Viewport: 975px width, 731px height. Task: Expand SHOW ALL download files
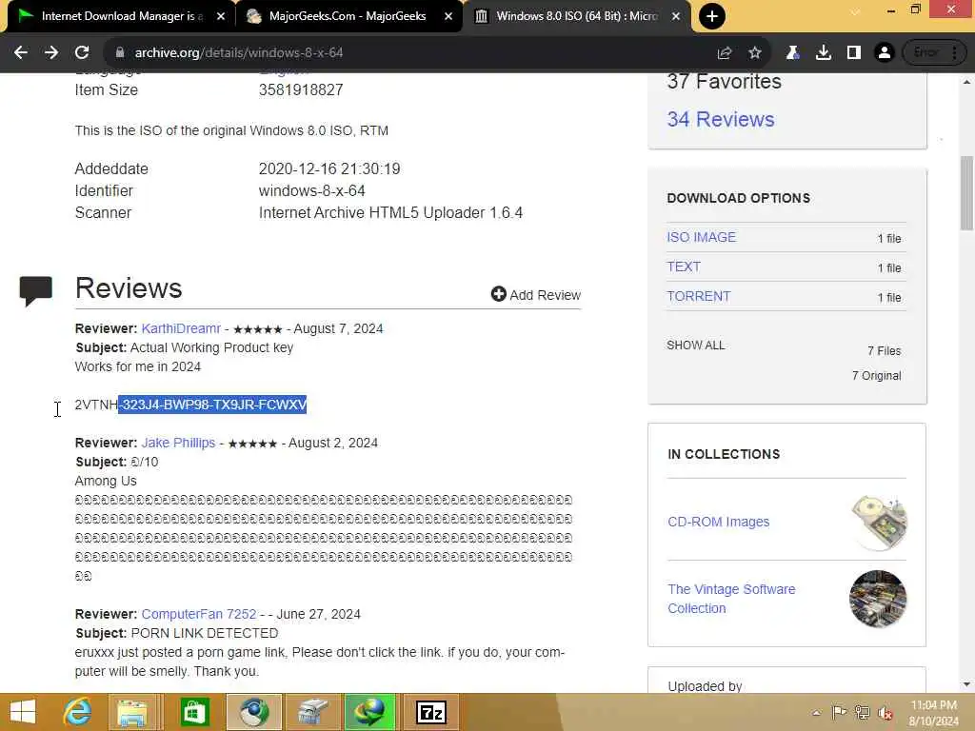696,345
